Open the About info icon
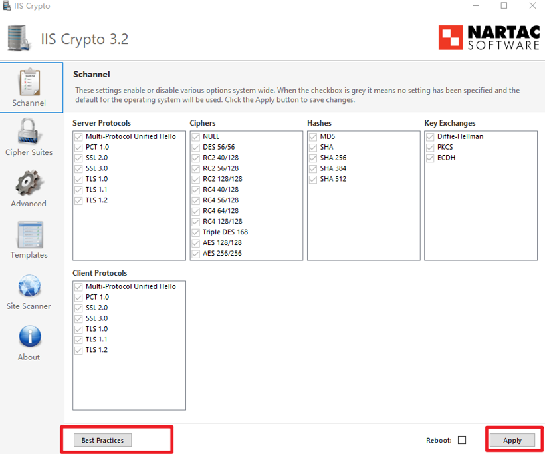 29,337
